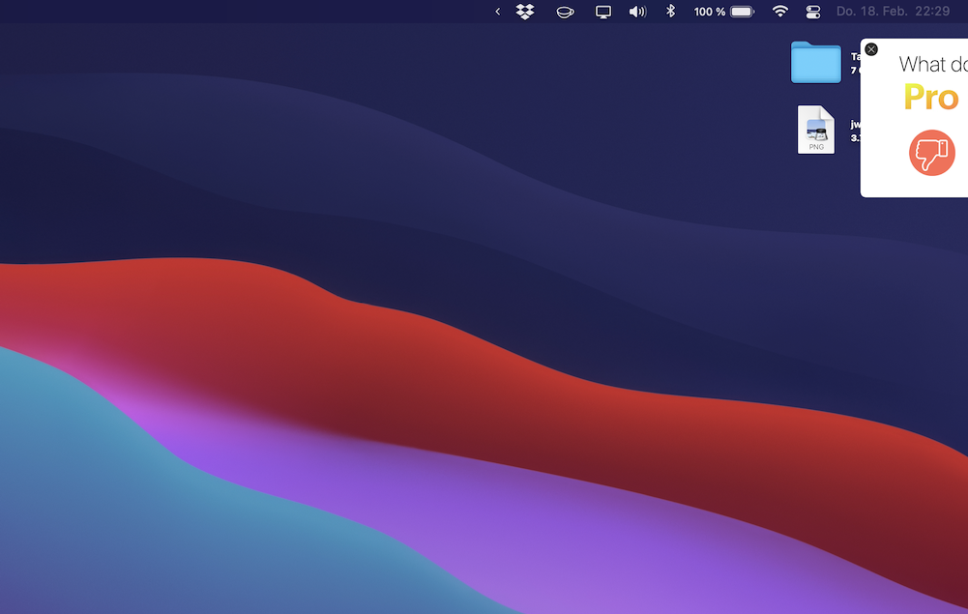Click the date and time Do. 18. Feb. 22:29
Viewport: 968px width, 614px height.
click(893, 11)
